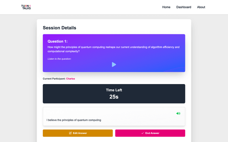Click the Edit Answer button
The height and width of the screenshot is (142, 228).
78,133
